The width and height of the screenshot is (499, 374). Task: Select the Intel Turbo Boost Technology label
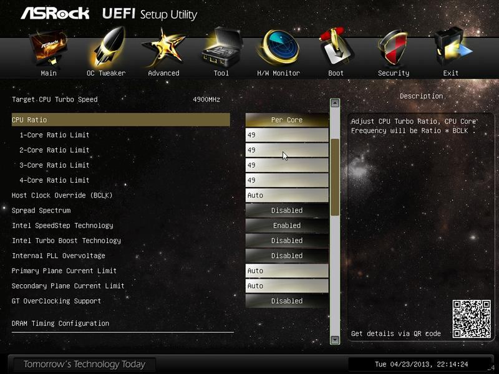[x=66, y=241]
